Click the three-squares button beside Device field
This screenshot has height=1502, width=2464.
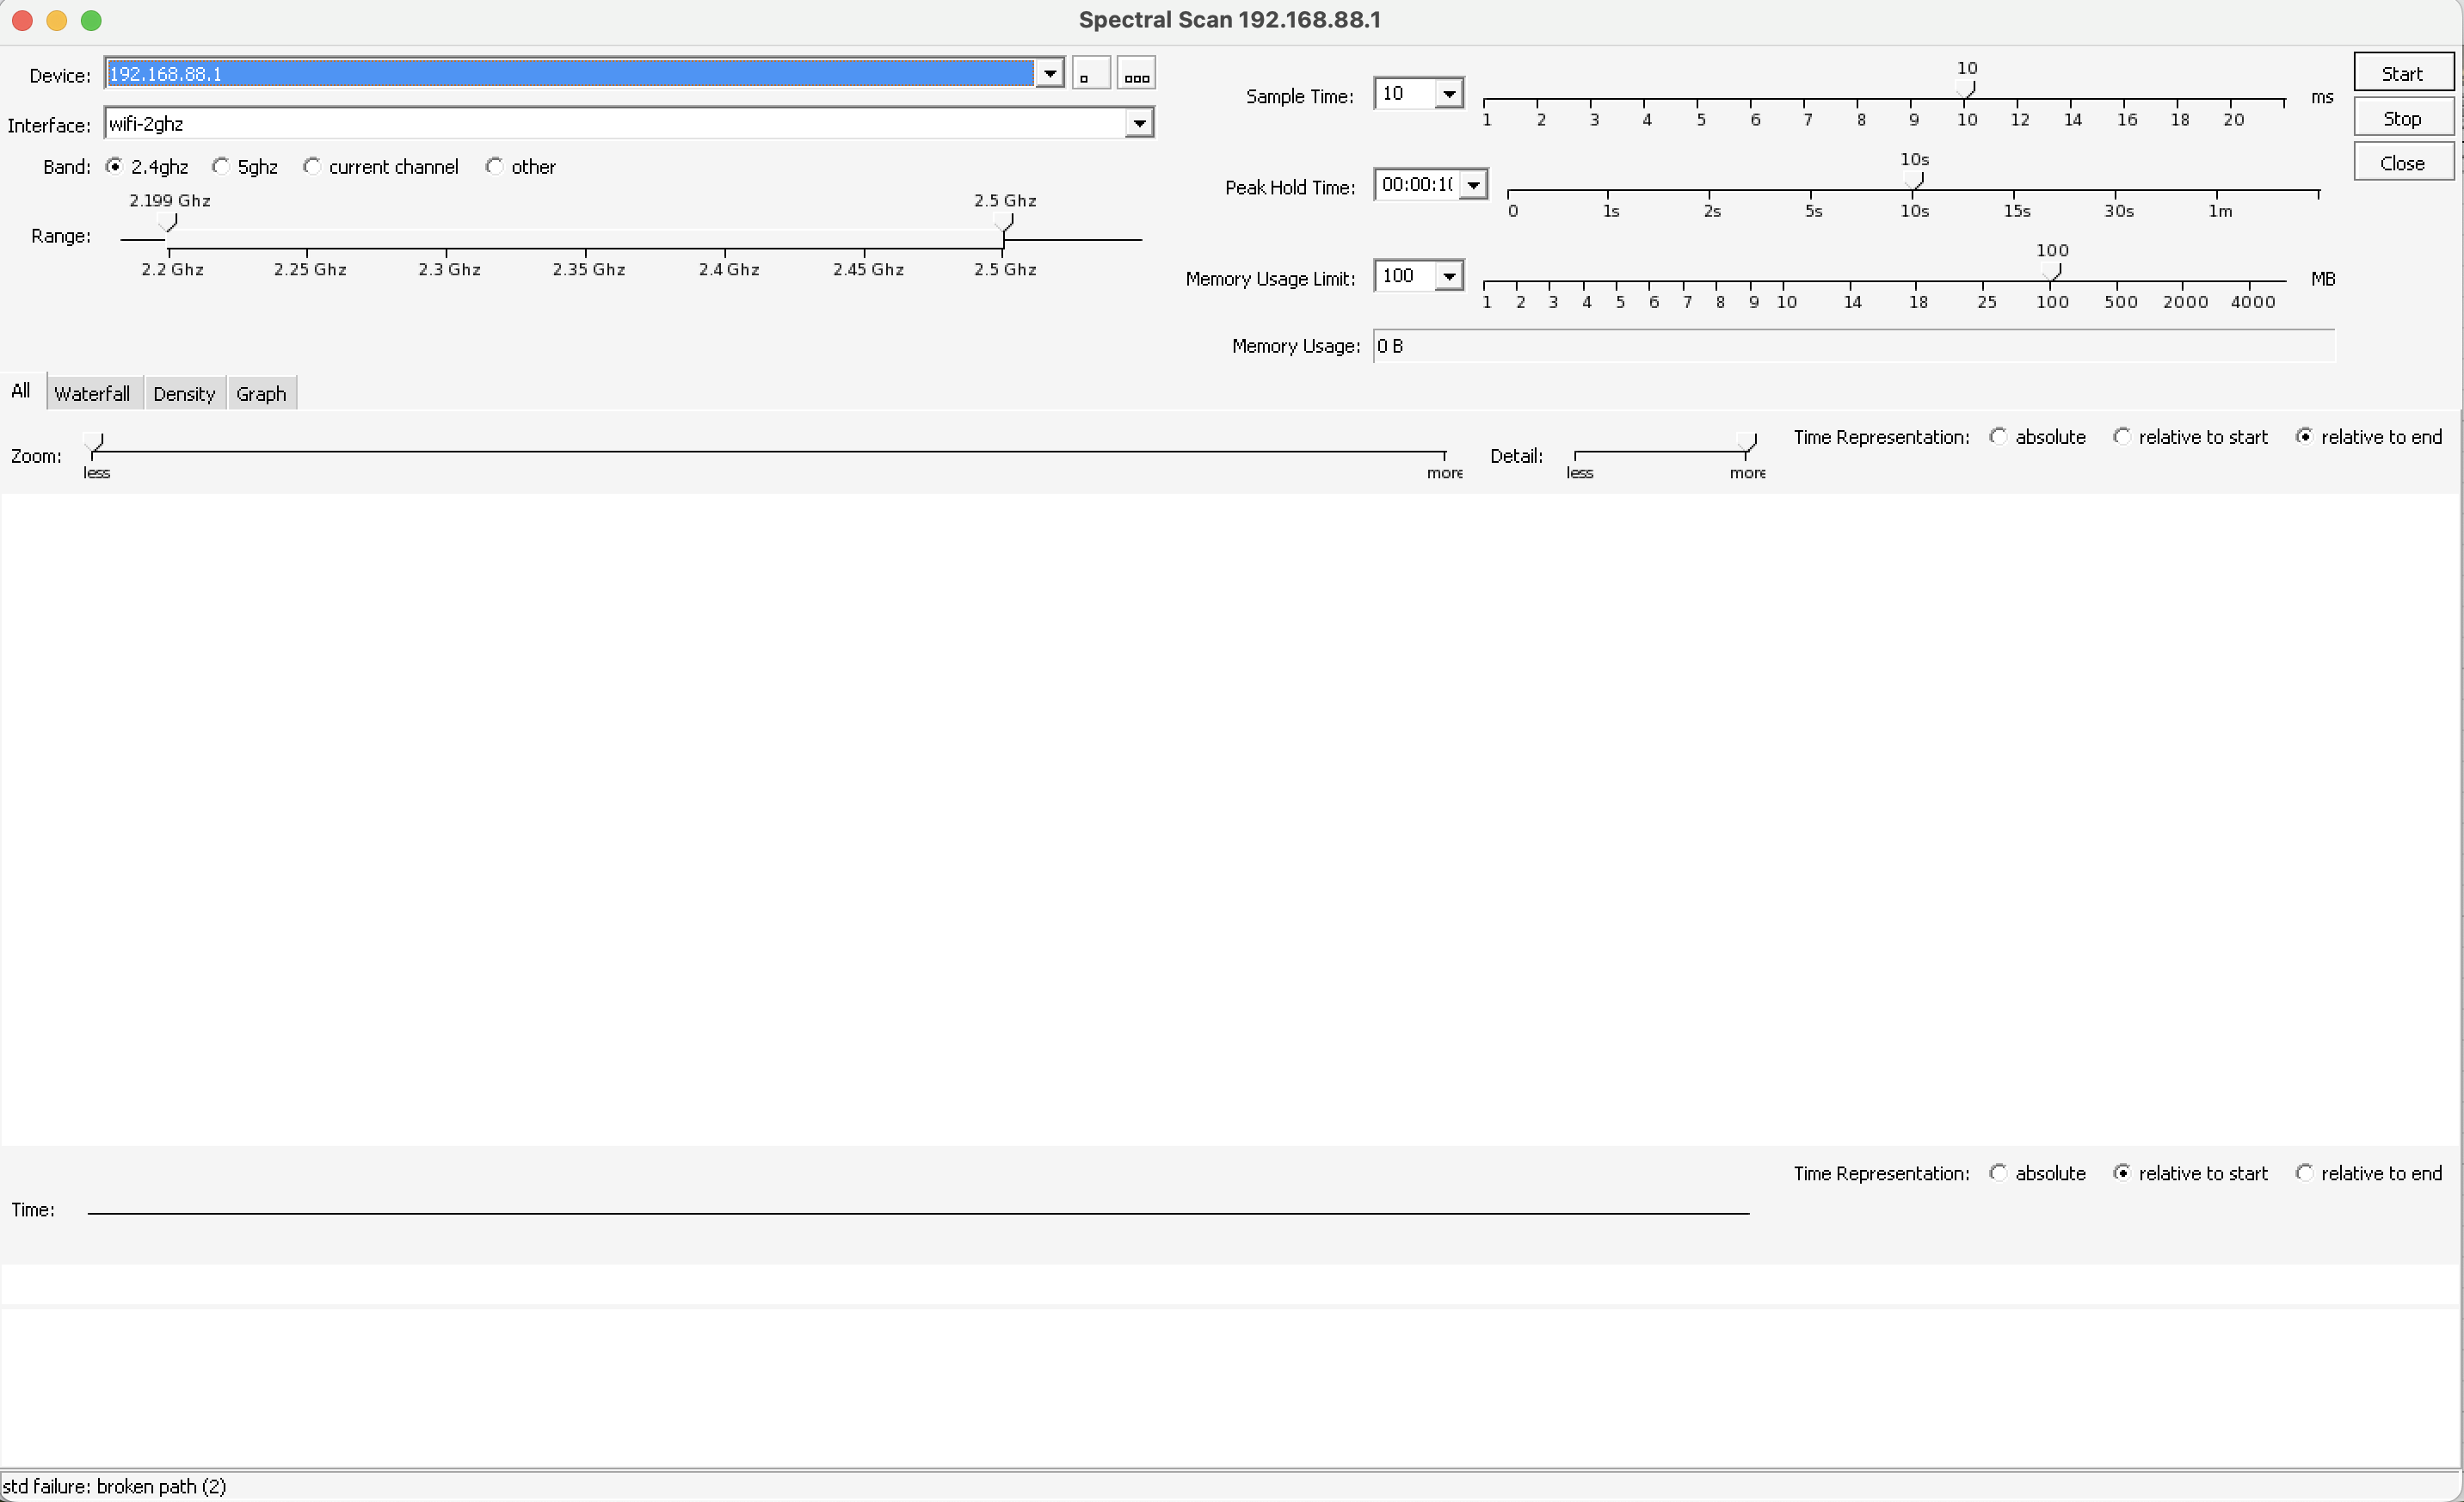click(1136, 74)
